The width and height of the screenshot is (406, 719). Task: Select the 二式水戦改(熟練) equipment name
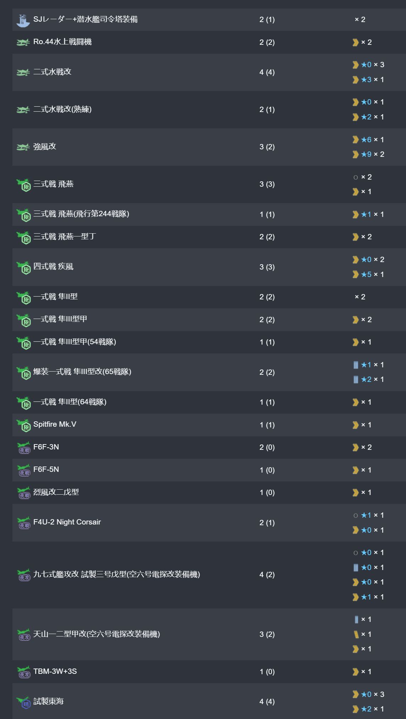coord(63,109)
